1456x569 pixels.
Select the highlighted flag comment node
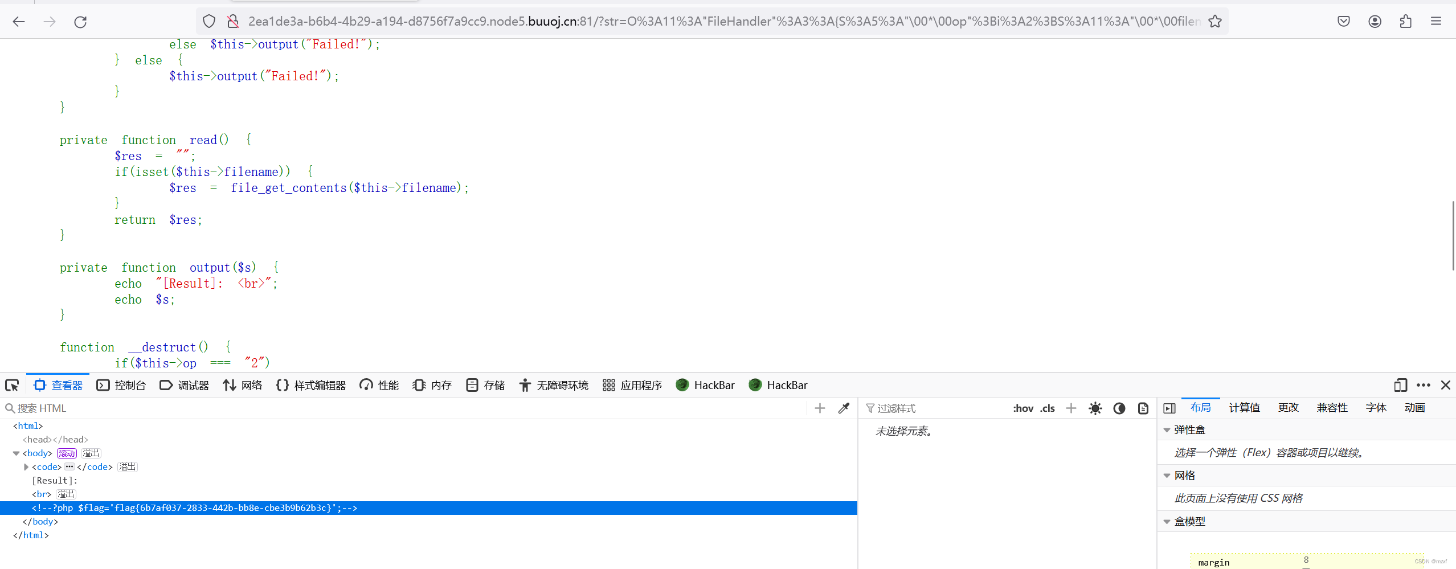[x=428, y=508]
